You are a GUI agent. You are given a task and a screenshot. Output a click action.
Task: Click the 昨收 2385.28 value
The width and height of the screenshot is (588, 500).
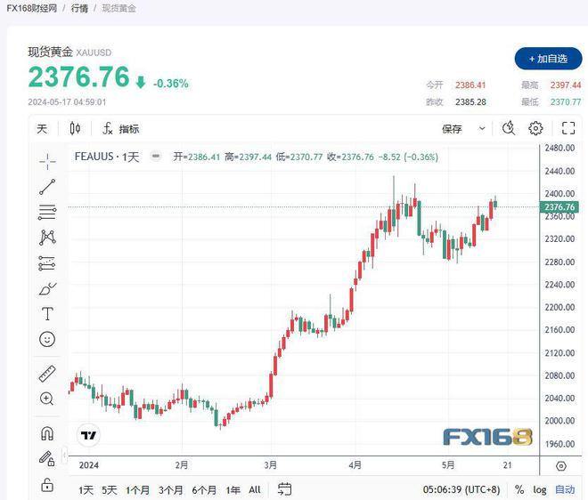[x=470, y=102]
